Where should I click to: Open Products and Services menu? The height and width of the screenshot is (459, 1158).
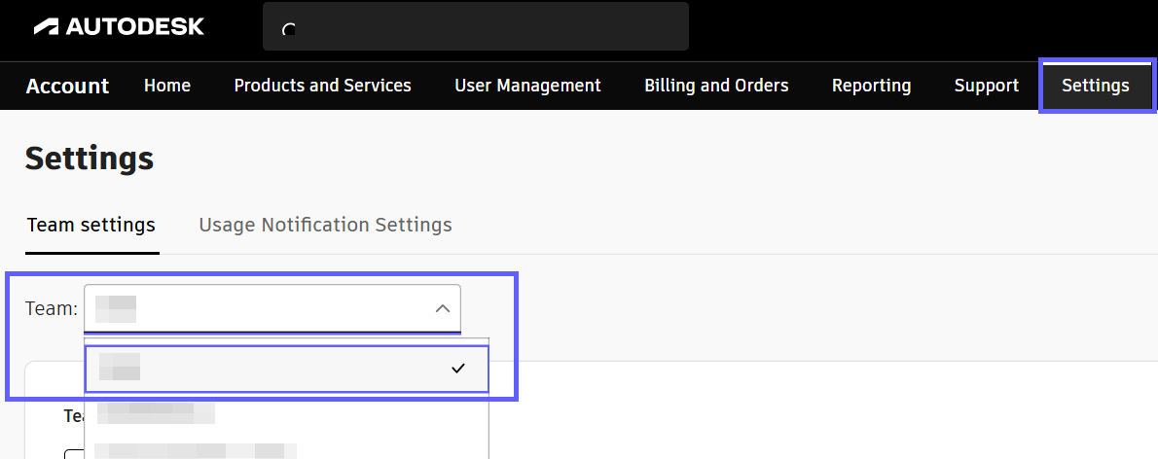[x=323, y=86]
